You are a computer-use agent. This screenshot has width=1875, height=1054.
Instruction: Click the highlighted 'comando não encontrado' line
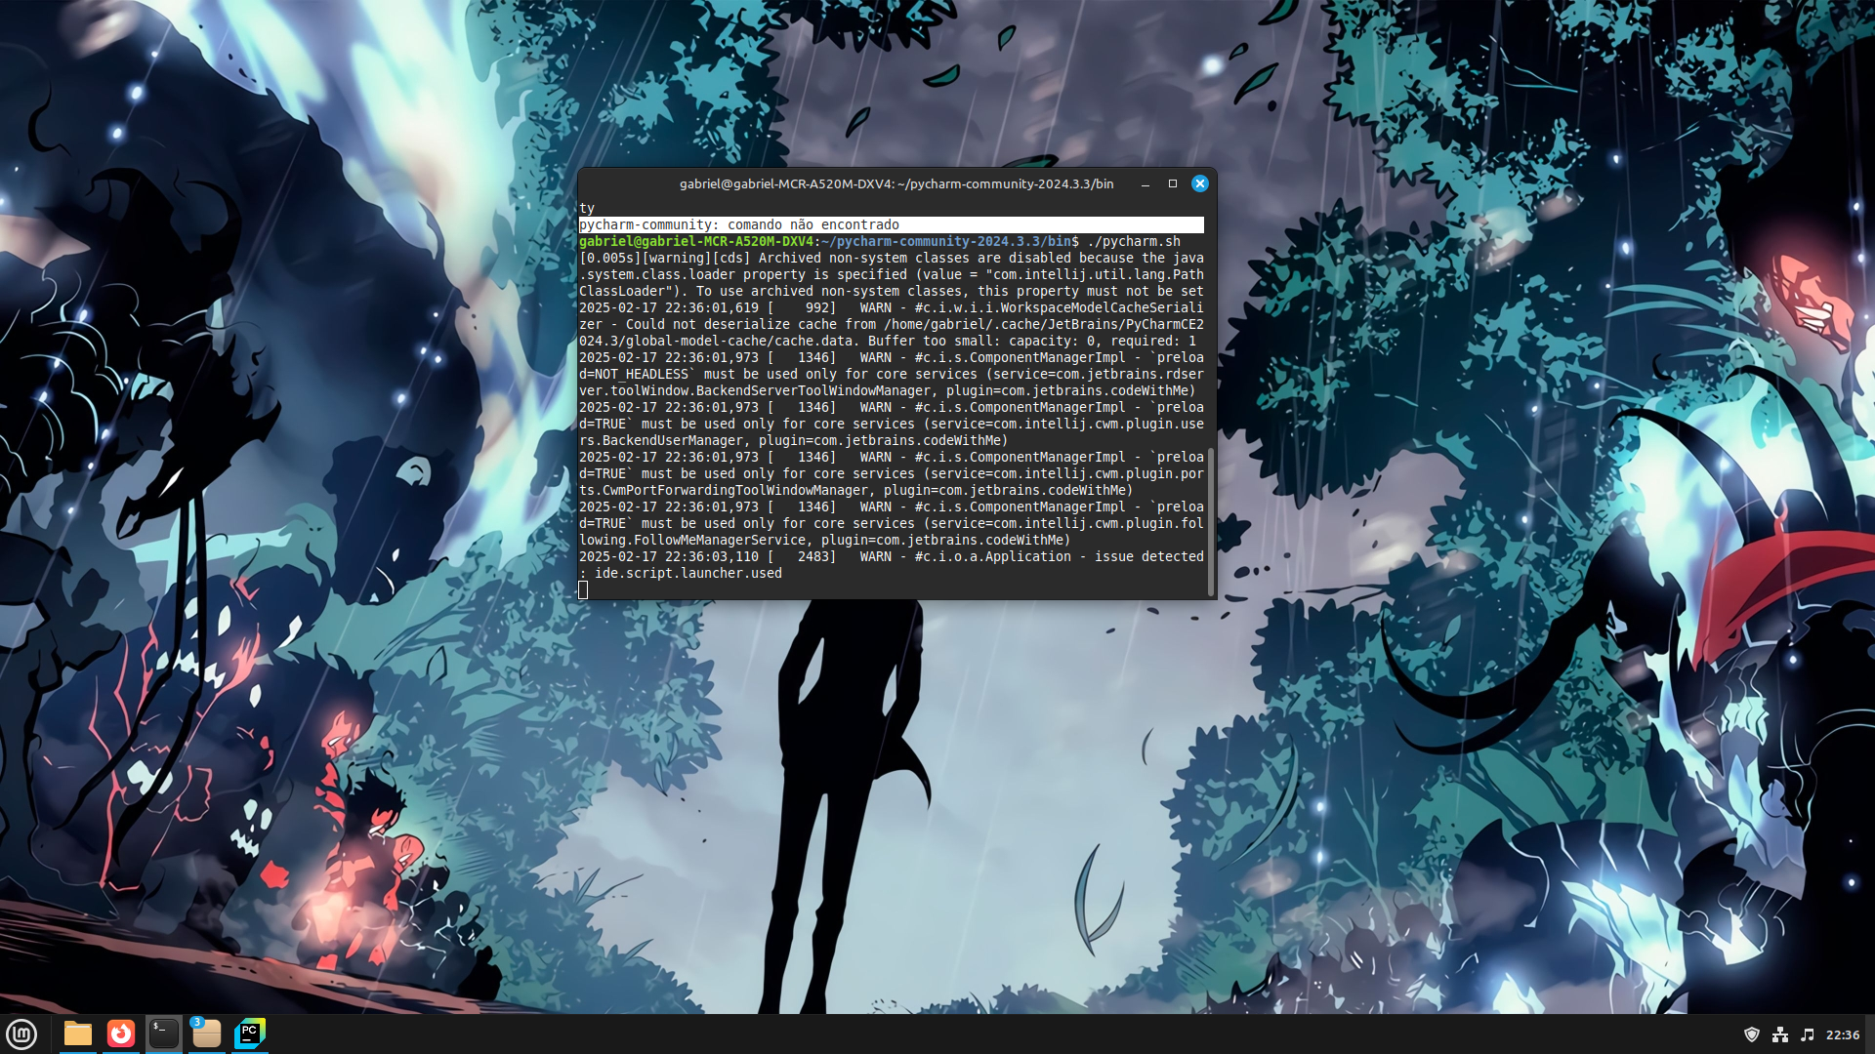click(891, 224)
